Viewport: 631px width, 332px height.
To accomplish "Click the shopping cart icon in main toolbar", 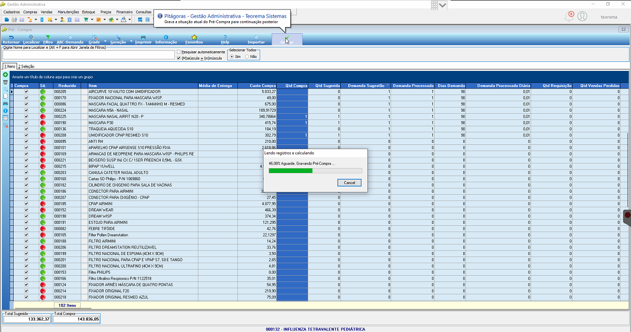I will (x=86, y=20).
